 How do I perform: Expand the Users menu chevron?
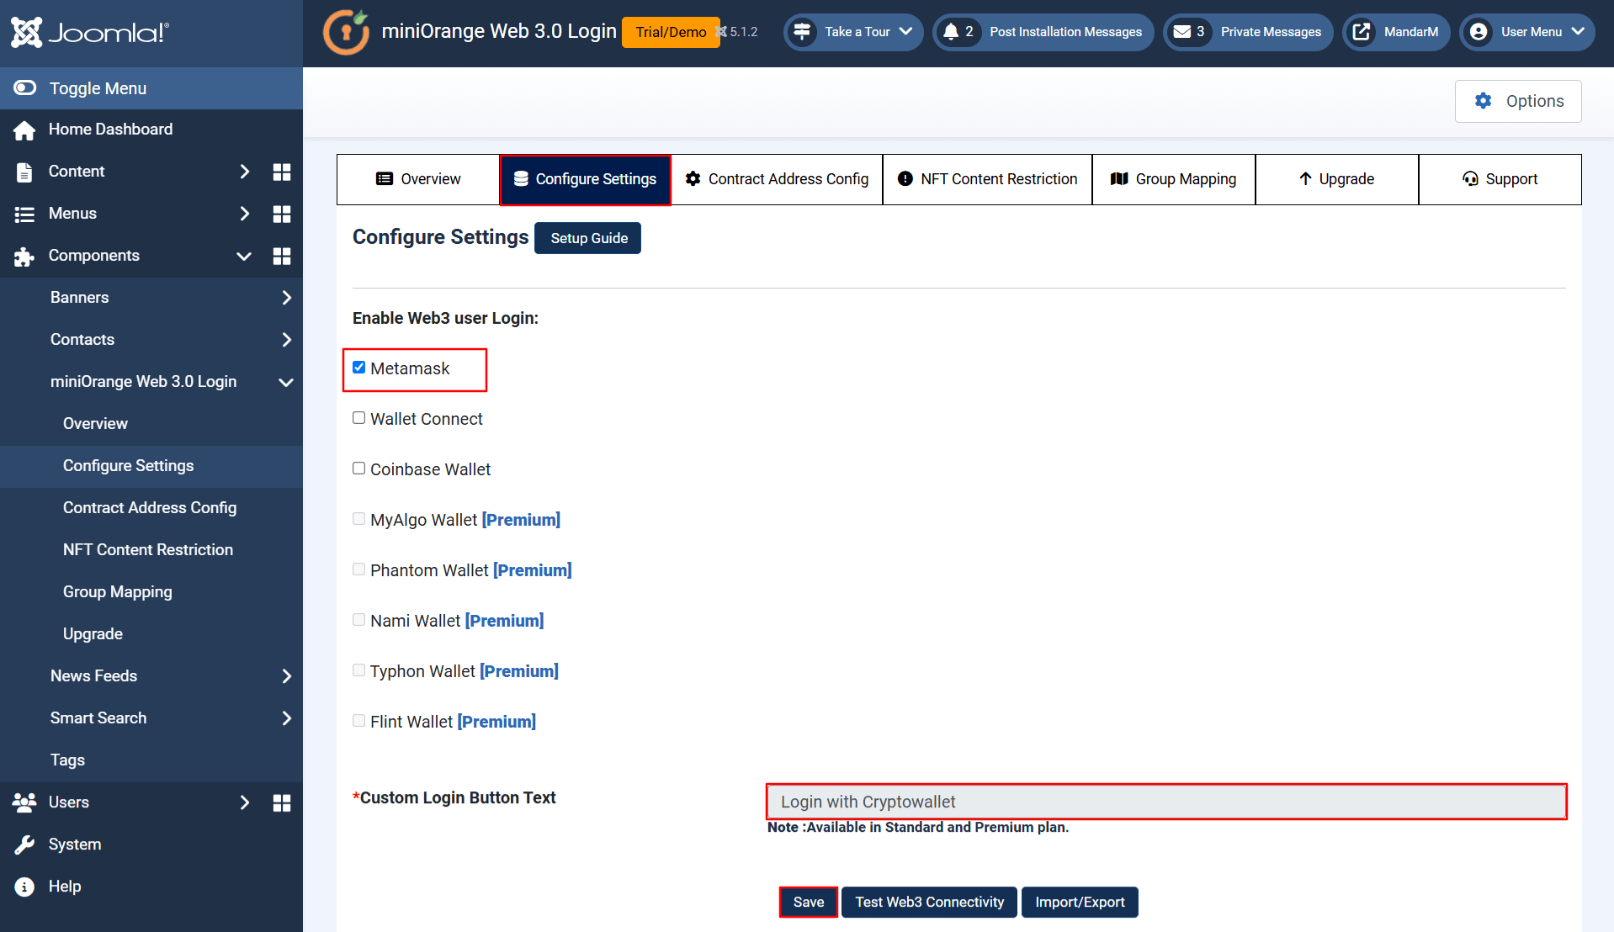coord(245,802)
